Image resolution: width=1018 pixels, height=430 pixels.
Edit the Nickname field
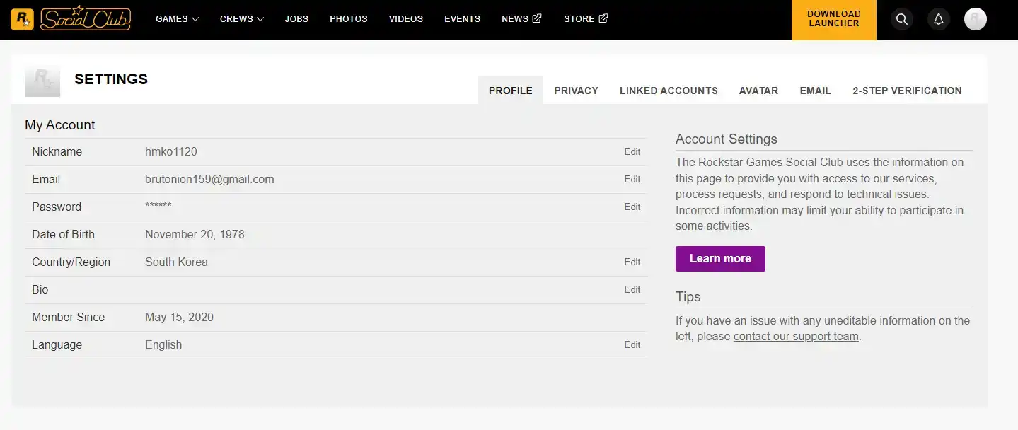632,152
